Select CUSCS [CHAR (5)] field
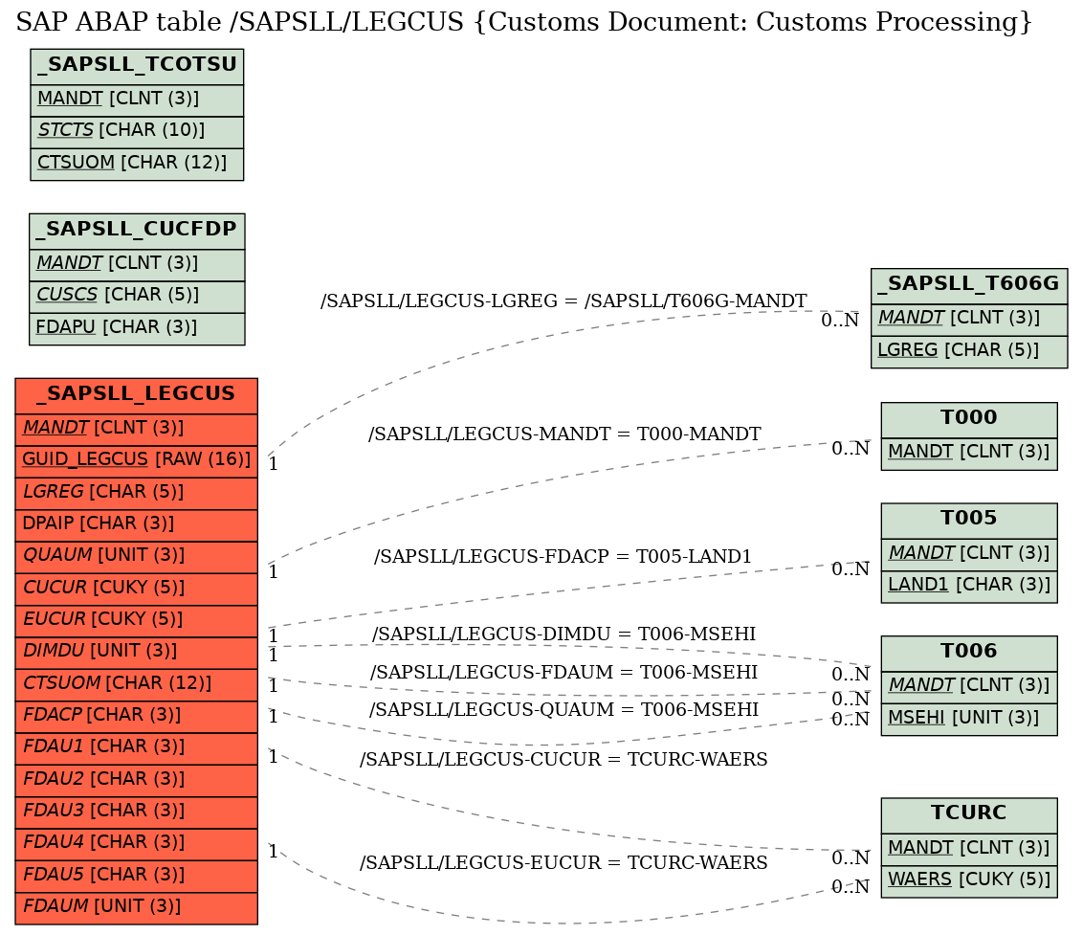 (137, 297)
